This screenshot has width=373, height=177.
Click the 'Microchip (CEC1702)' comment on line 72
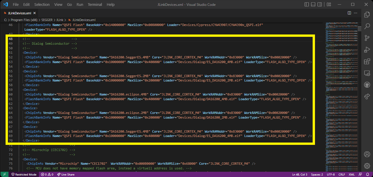(50, 150)
